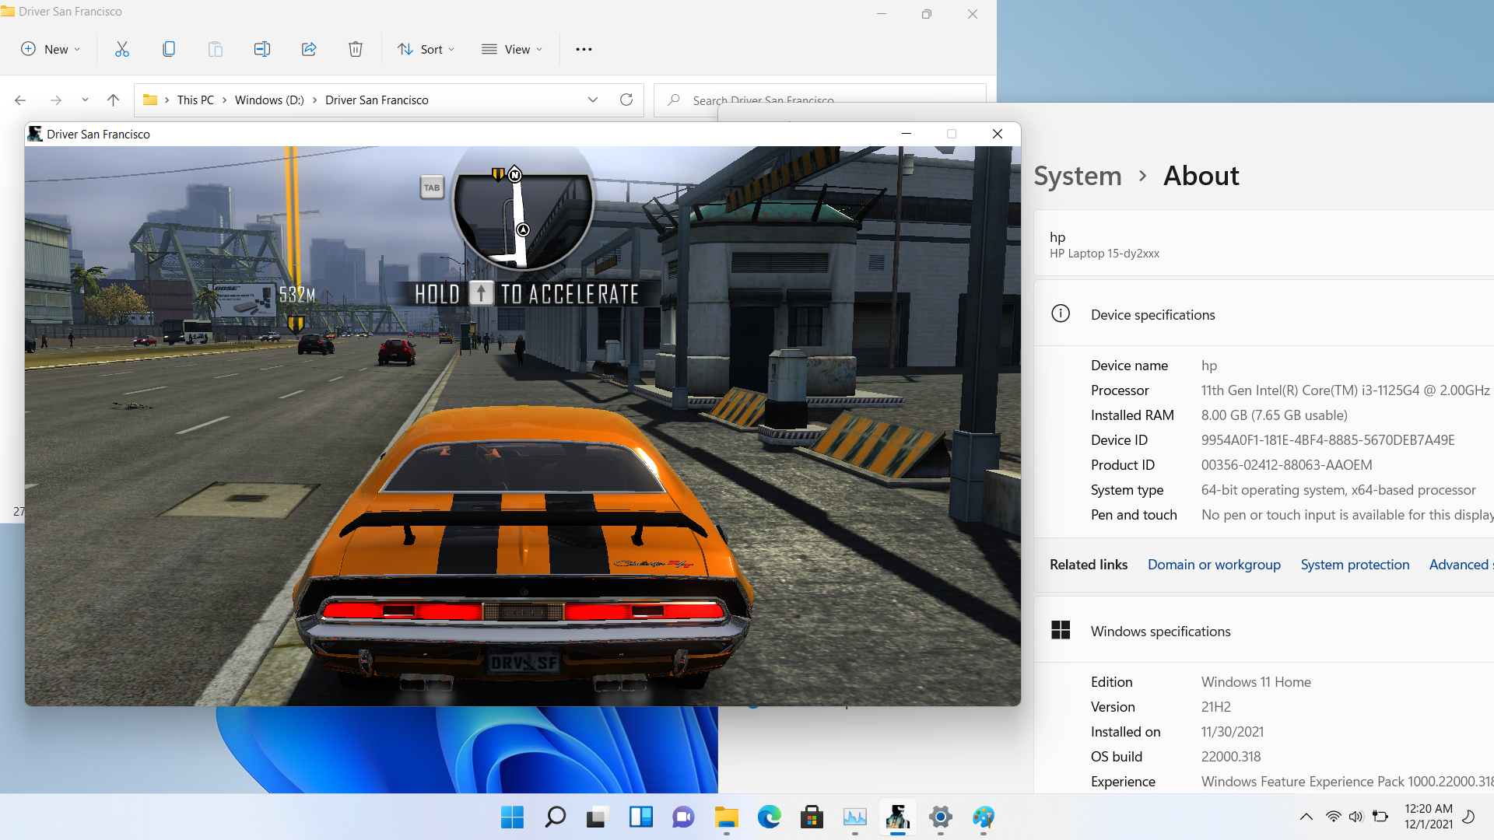Image resolution: width=1494 pixels, height=840 pixels.
Task: Select Windows (D:) in breadcrumb path
Action: (x=269, y=100)
